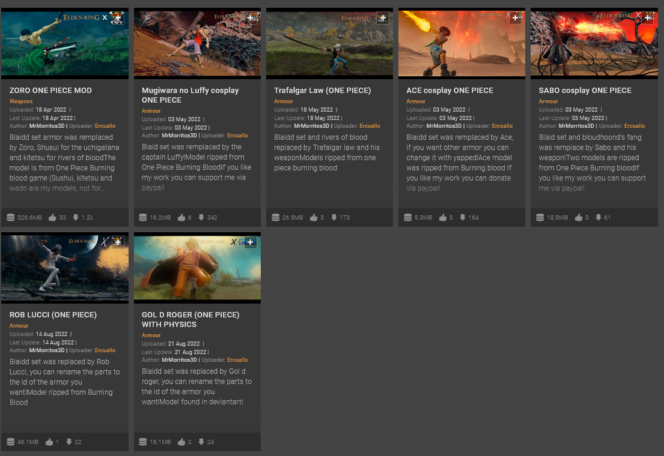The image size is (664, 456).
Task: Click download icon on GOL D ROGER card
Action: click(x=201, y=442)
